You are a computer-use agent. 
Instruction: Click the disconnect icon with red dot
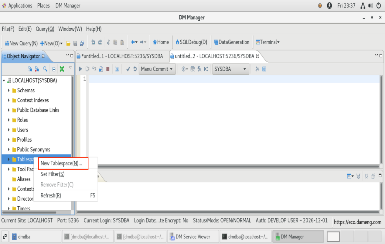coord(37,69)
